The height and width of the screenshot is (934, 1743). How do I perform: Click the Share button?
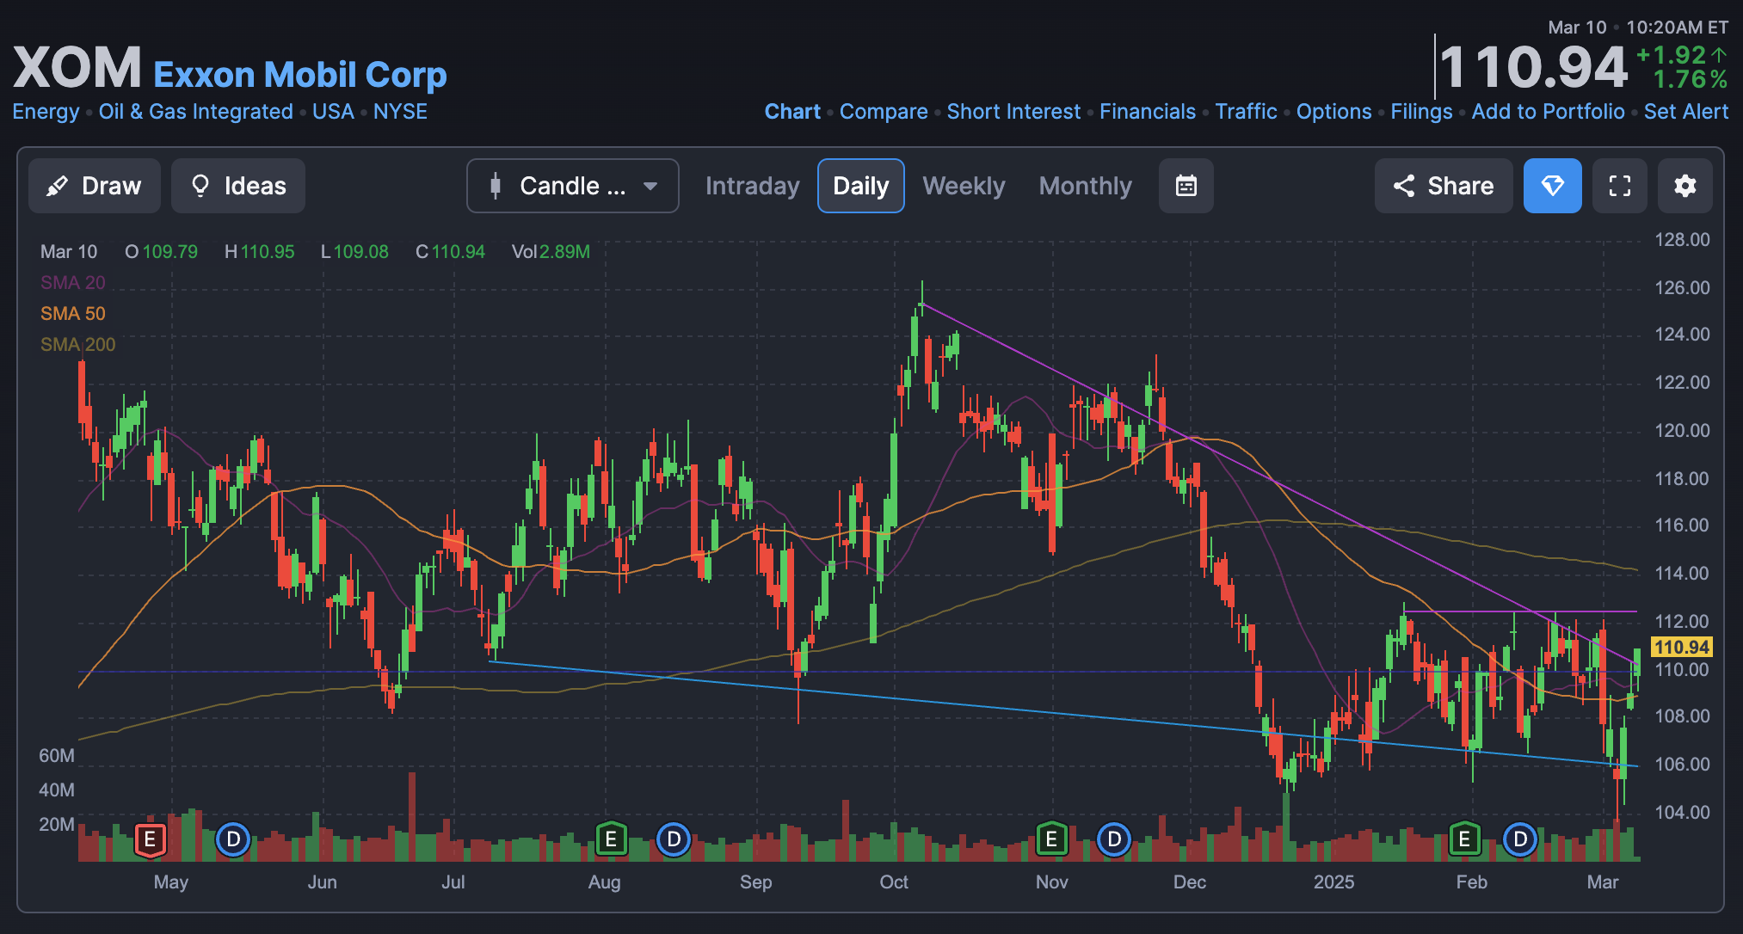coord(1443,186)
